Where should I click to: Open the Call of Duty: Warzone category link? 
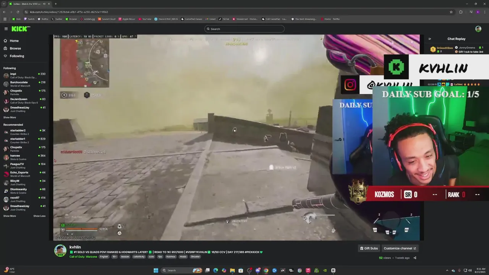coord(83,257)
